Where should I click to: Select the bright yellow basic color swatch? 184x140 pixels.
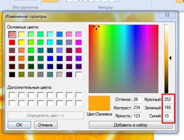(22, 42)
